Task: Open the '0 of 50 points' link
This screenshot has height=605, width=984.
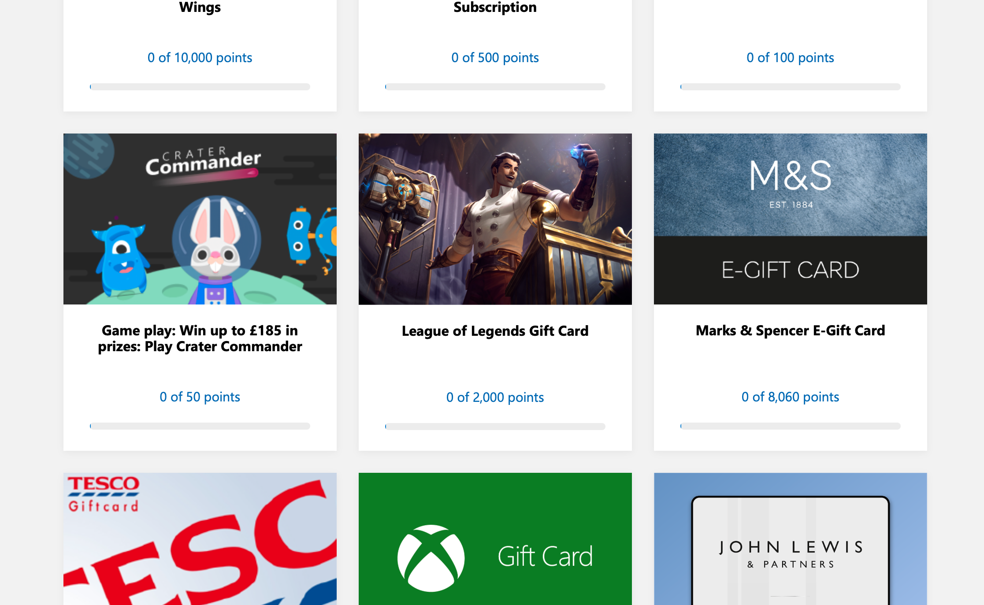Action: [x=200, y=397]
